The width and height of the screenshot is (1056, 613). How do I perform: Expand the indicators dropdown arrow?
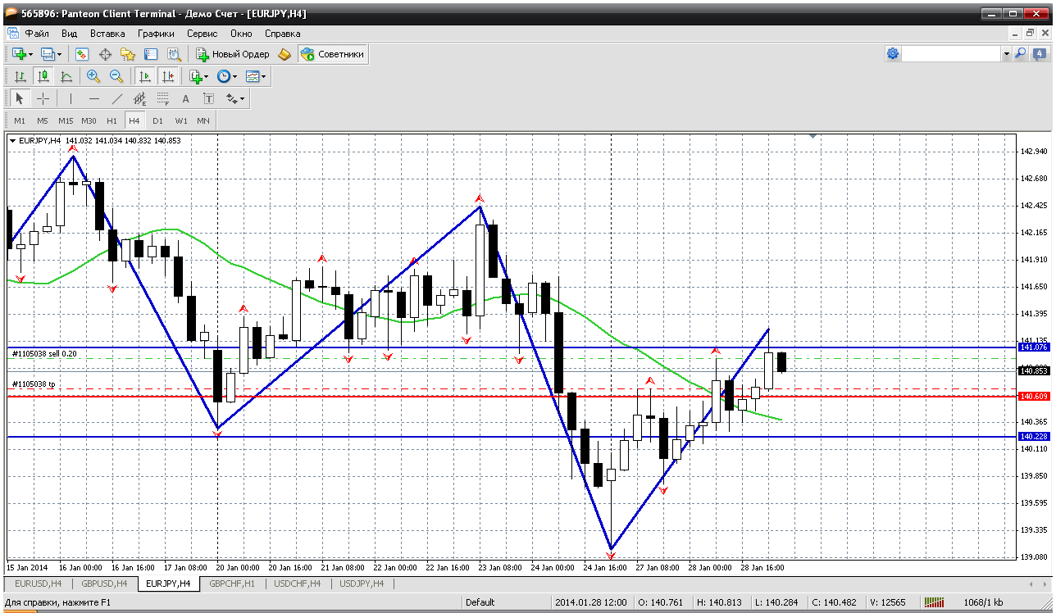[x=206, y=76]
